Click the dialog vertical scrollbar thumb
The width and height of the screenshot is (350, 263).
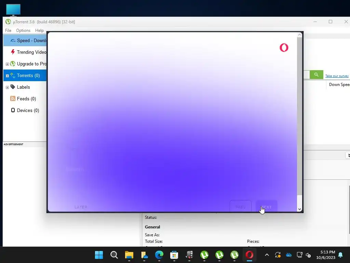pyautogui.click(x=299, y=116)
